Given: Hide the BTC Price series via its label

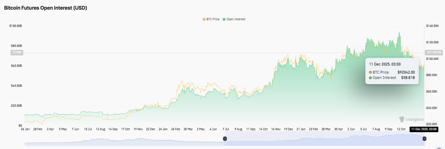Looking at the screenshot, I should pyautogui.click(x=213, y=19).
